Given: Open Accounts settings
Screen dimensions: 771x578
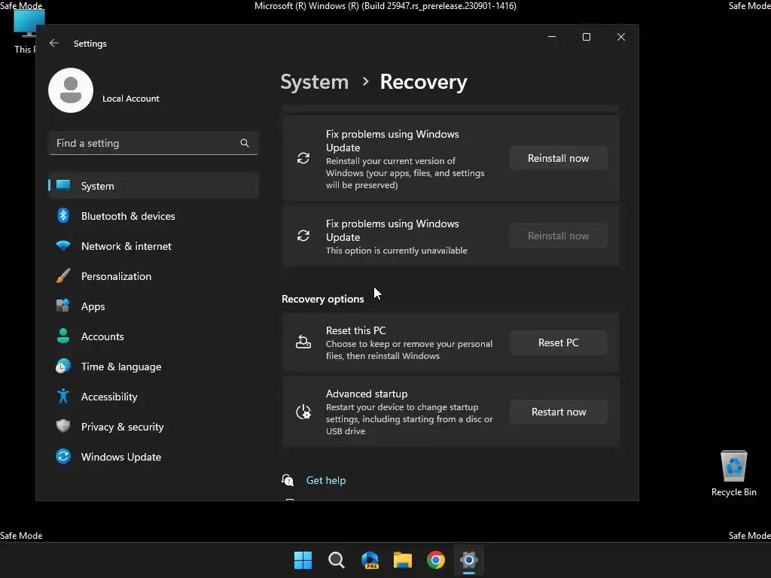Looking at the screenshot, I should (x=154, y=336).
